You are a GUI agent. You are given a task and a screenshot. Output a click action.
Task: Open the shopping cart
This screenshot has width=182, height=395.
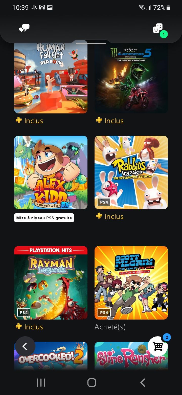pyautogui.click(x=158, y=346)
